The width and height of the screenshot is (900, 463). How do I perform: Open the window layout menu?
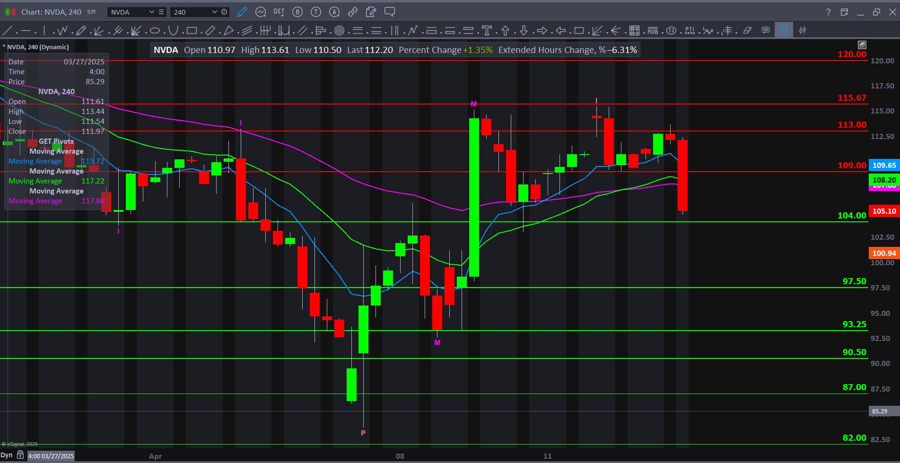pos(844,12)
